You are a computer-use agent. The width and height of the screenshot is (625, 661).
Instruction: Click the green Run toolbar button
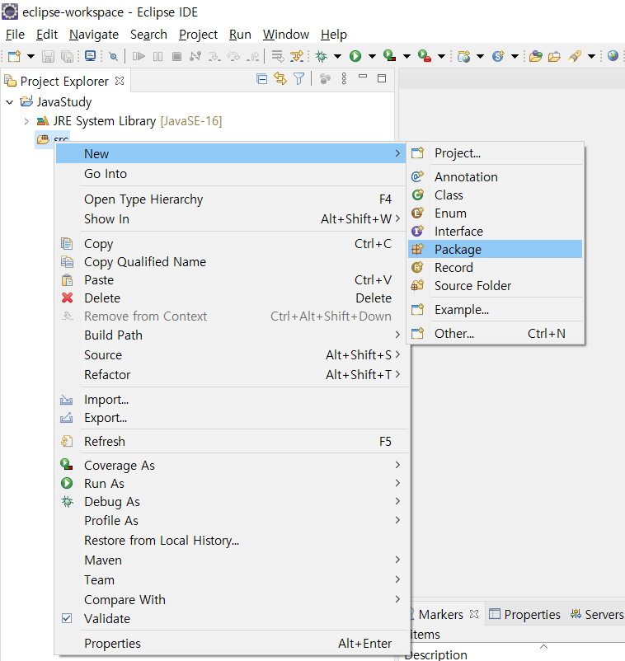(355, 56)
